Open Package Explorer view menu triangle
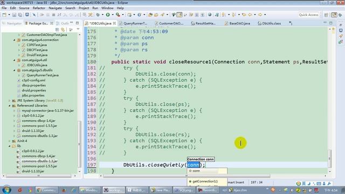The height and width of the screenshot is (194, 345). tap(78, 29)
